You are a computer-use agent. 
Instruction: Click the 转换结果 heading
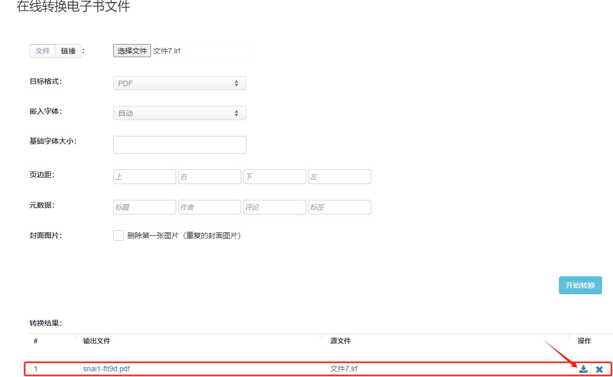[x=46, y=323]
